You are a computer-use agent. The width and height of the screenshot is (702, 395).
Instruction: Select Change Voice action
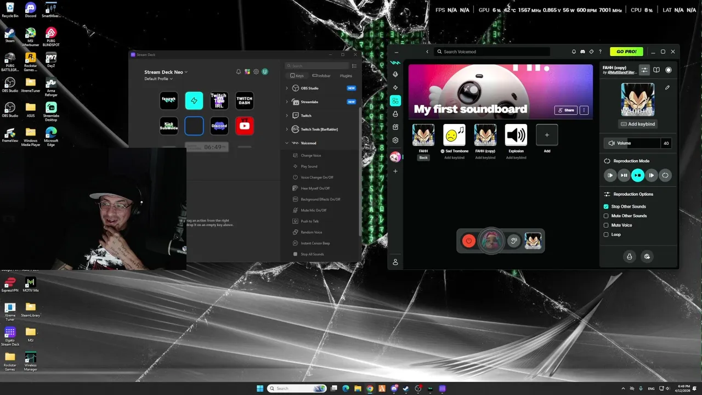coord(311,155)
